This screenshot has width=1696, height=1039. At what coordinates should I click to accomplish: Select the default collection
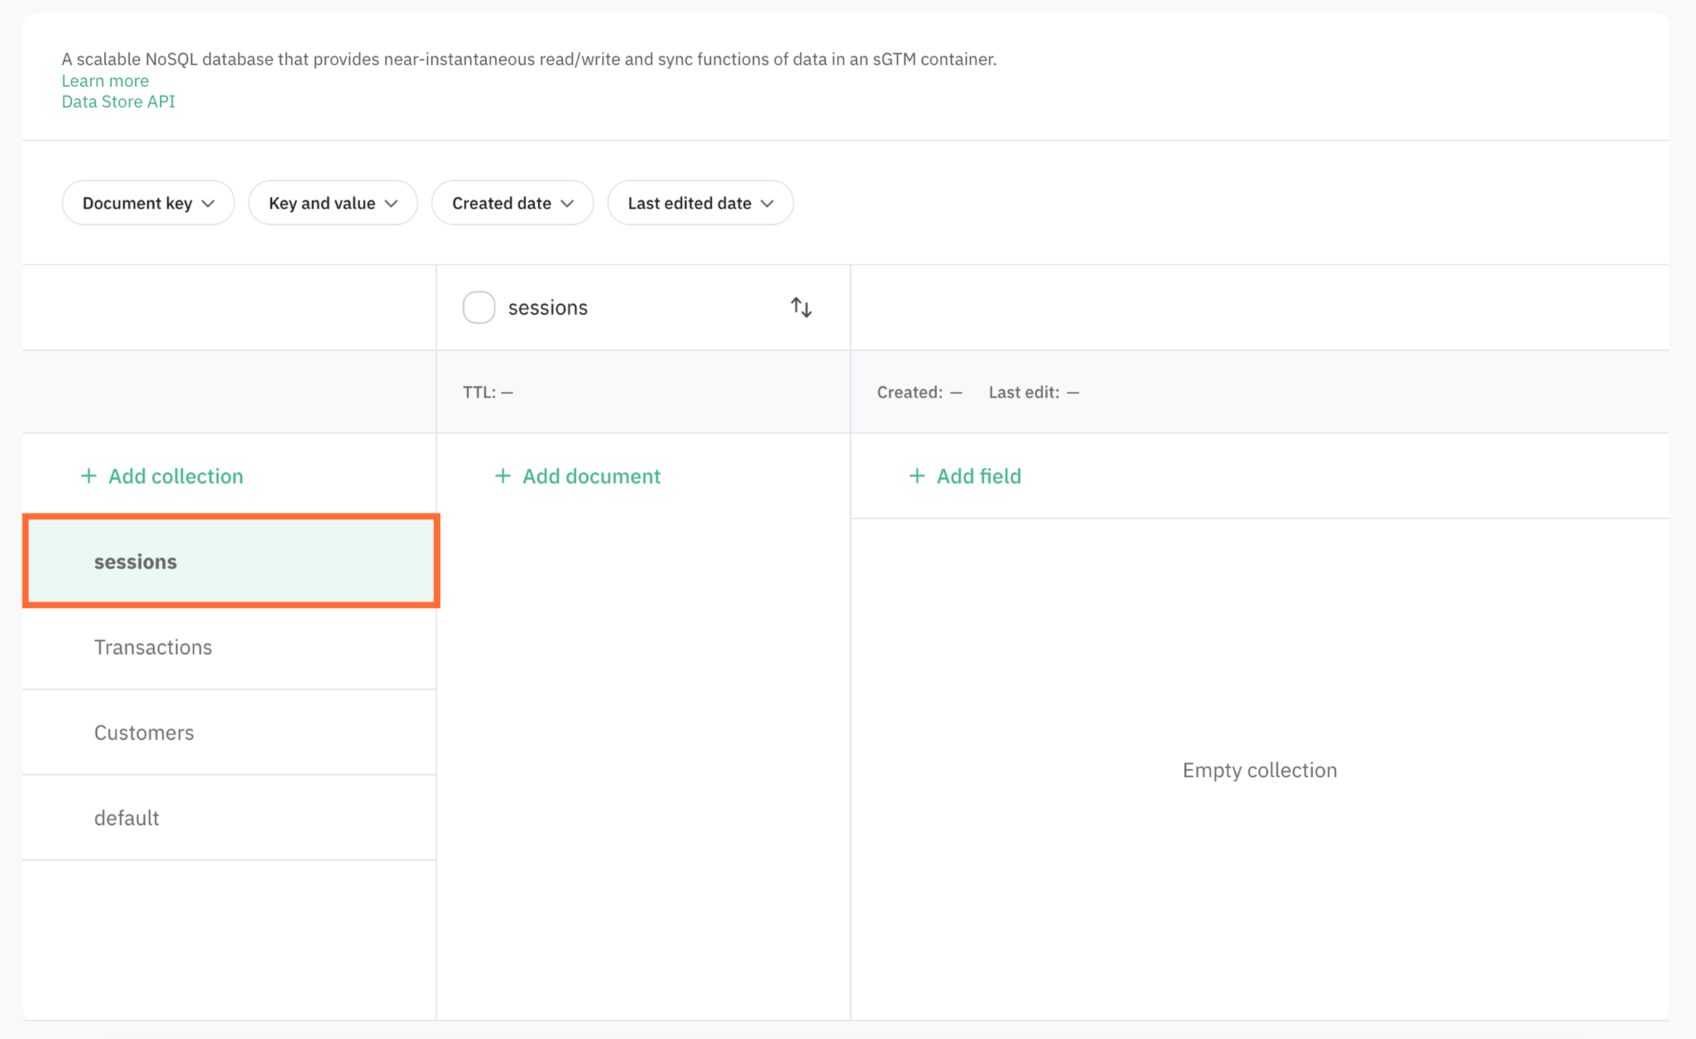[x=229, y=817]
